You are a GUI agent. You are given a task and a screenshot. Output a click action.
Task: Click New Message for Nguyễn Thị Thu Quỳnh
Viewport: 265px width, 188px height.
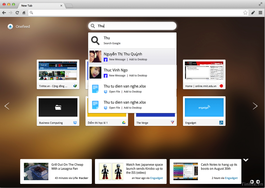[x=117, y=59]
